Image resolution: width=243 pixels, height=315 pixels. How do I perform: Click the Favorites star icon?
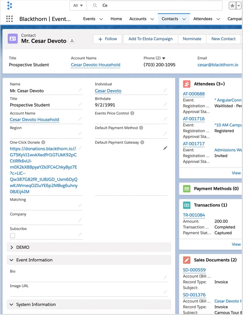click(x=232, y=6)
